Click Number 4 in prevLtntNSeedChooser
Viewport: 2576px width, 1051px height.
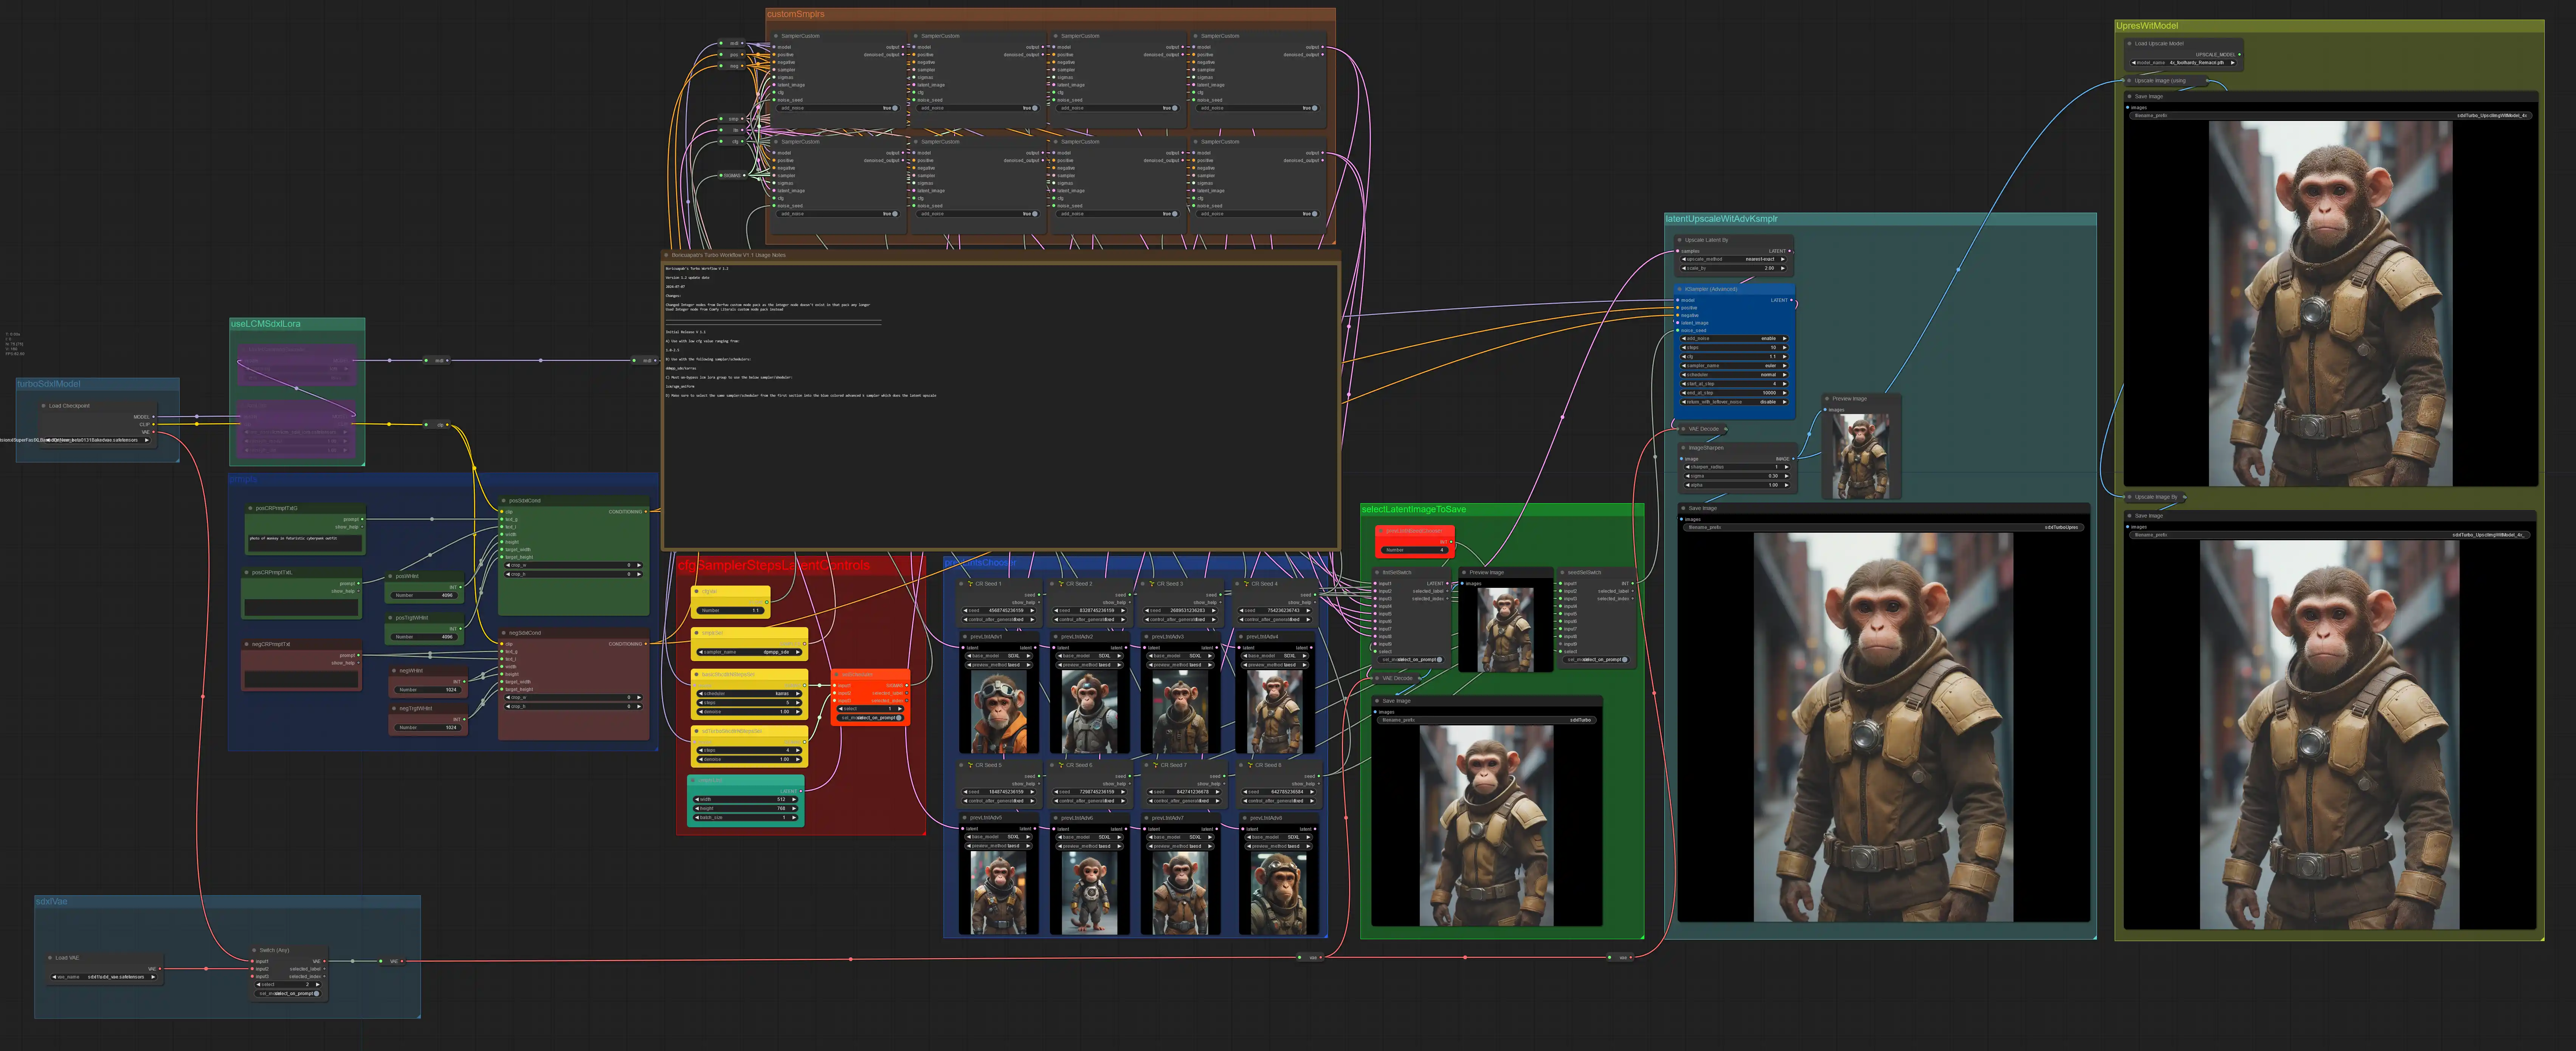coord(1414,549)
